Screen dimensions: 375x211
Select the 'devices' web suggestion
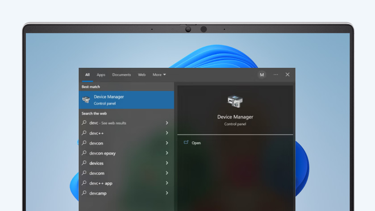pos(126,163)
